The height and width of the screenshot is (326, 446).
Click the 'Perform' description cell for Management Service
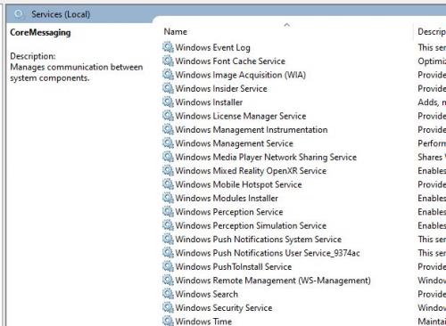[x=432, y=143]
